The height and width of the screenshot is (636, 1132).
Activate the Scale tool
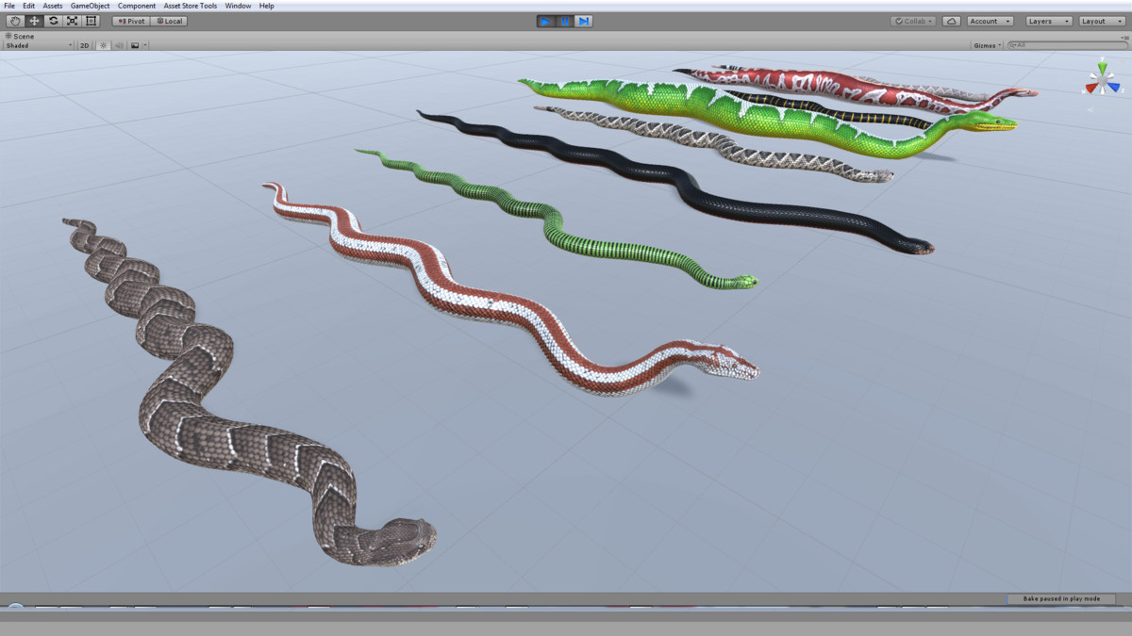[72, 21]
